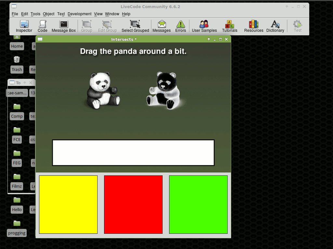Click the red square
The width and height of the screenshot is (333, 249).
(133, 205)
